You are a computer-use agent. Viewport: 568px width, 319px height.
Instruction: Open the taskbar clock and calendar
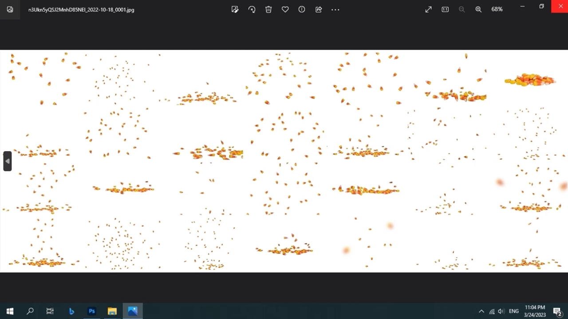535,311
